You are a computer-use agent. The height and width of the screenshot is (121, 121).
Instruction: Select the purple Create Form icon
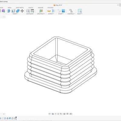(3, 11)
